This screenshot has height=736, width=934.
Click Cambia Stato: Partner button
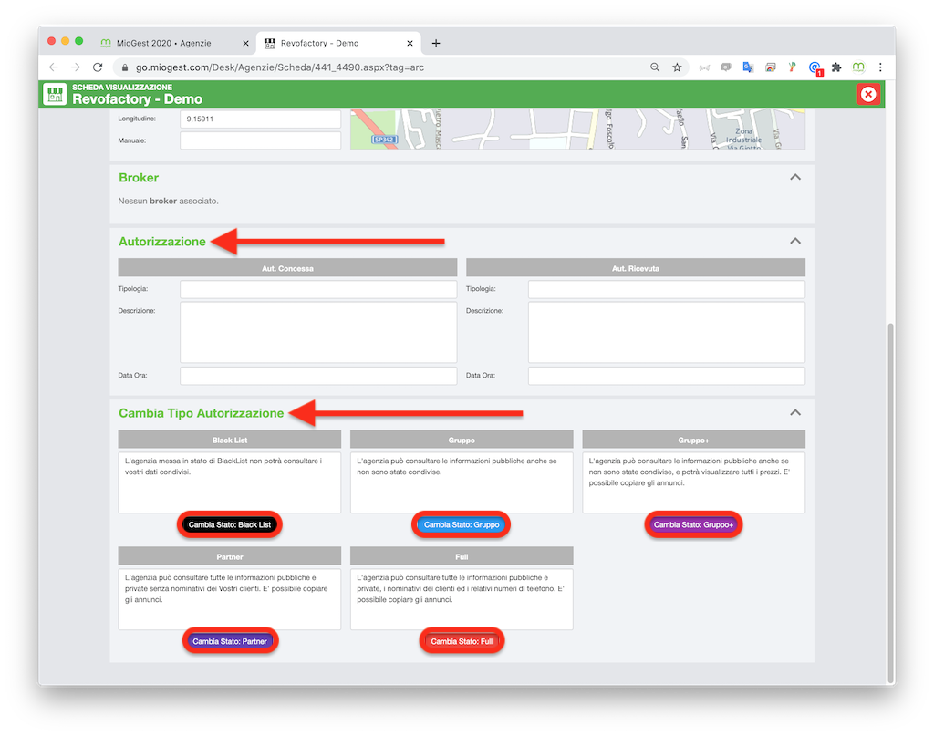point(230,641)
